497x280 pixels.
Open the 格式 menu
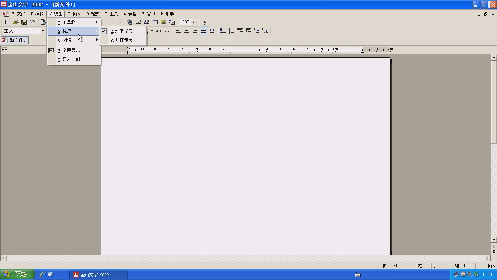pos(93,14)
